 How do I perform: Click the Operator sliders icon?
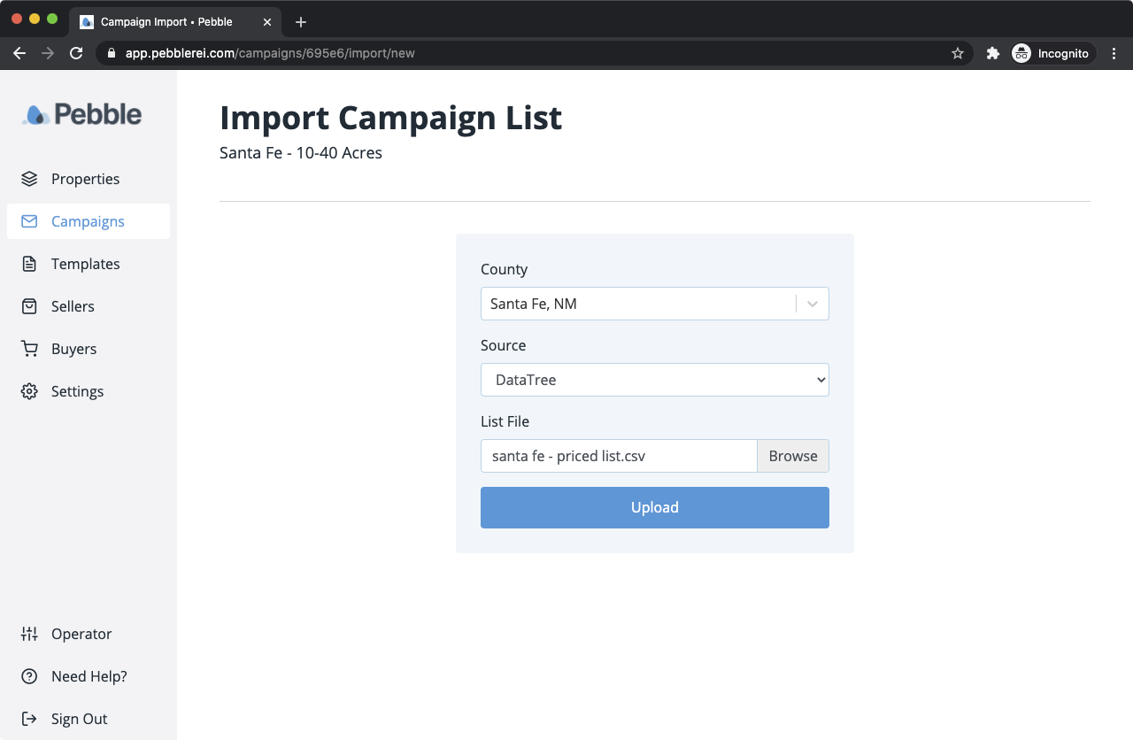tap(29, 634)
